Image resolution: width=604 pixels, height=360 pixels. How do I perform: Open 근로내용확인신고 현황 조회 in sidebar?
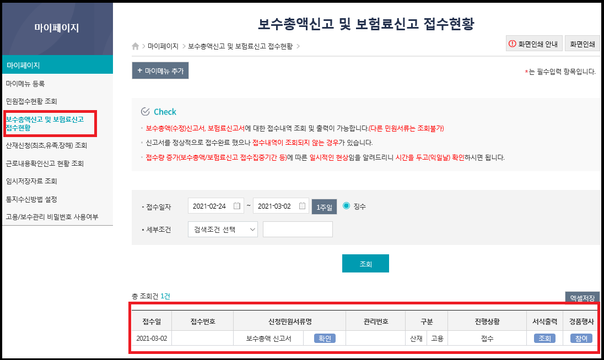(x=45, y=163)
